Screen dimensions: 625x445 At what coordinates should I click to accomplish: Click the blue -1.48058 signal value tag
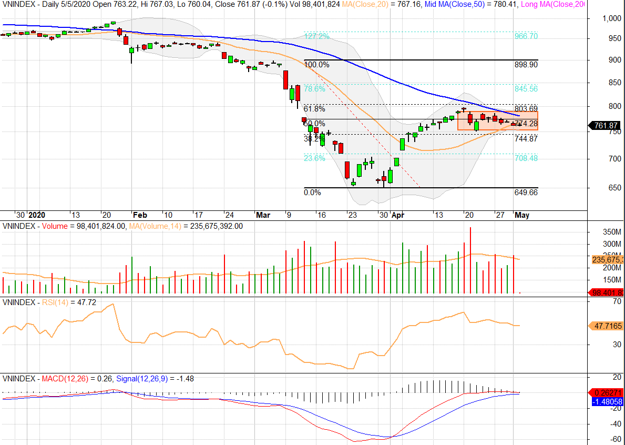coord(607,402)
